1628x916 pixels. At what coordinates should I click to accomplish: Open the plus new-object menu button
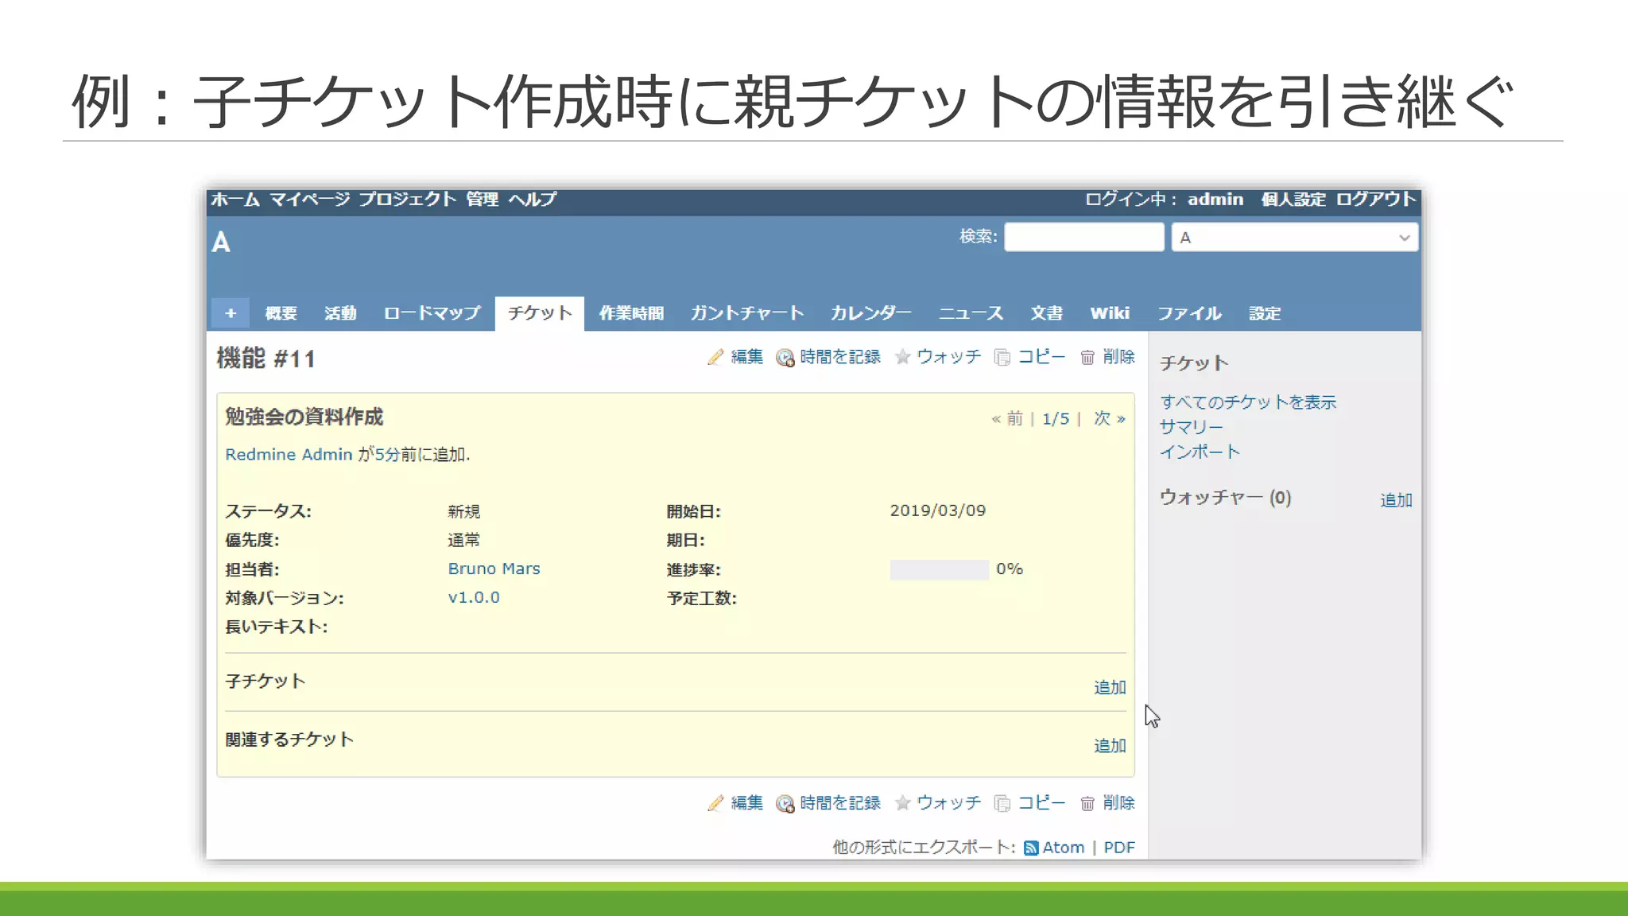[231, 313]
